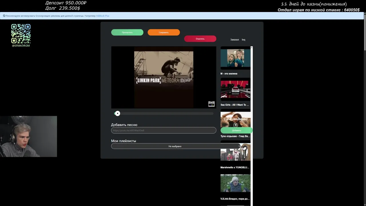Image resolution: width=366 pixels, height=206 pixels.
Task: Click the @SEMADRGM handle text
Action: pos(21,46)
